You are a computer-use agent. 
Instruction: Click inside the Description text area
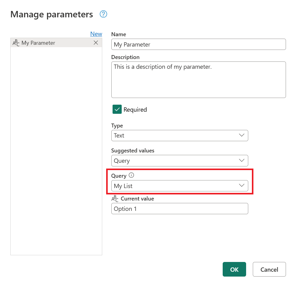[198, 79]
